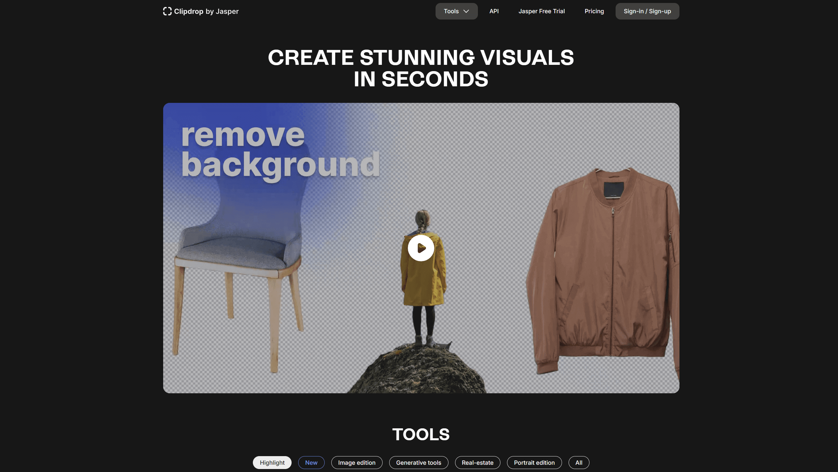Click the blue chair in the video
The width and height of the screenshot is (838, 472).
[x=238, y=251]
